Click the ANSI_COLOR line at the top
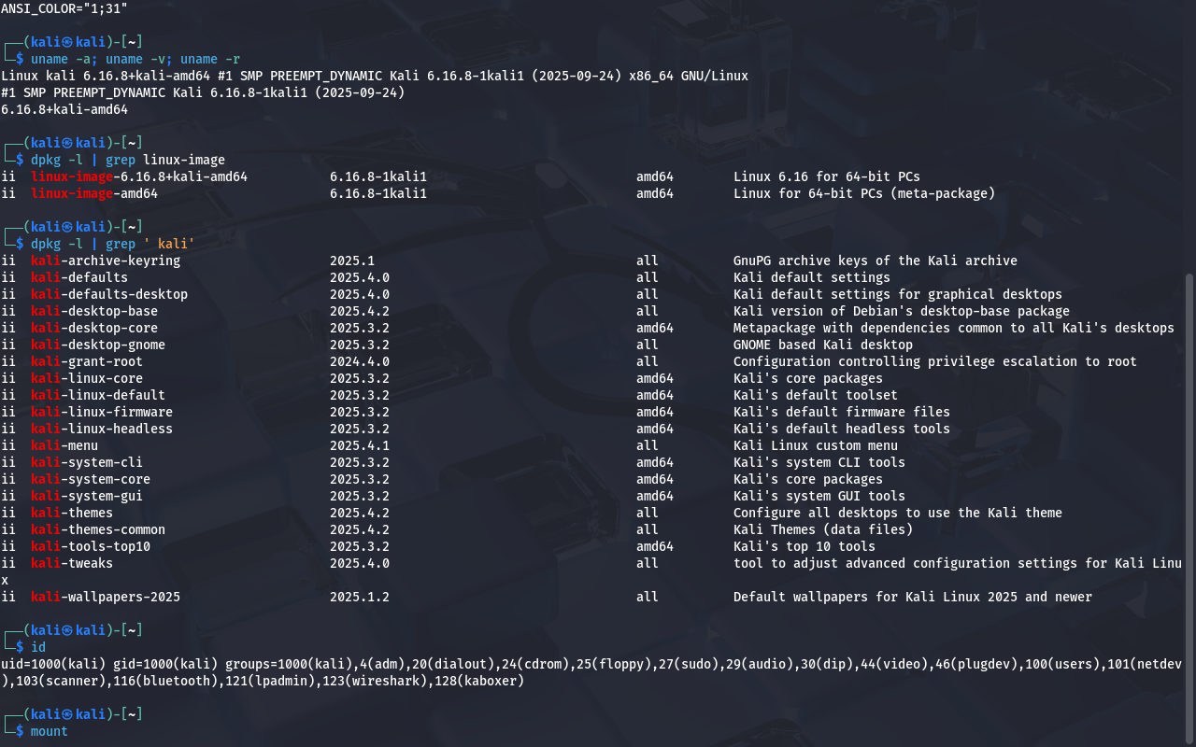The image size is (1196, 747). click(64, 7)
